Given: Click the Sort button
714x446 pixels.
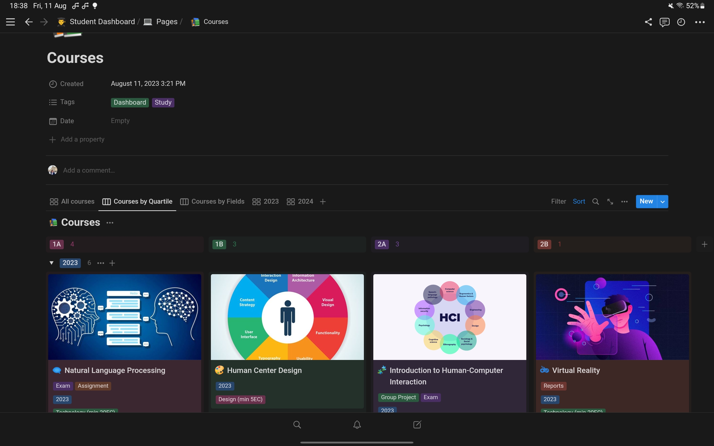Looking at the screenshot, I should tap(579, 201).
